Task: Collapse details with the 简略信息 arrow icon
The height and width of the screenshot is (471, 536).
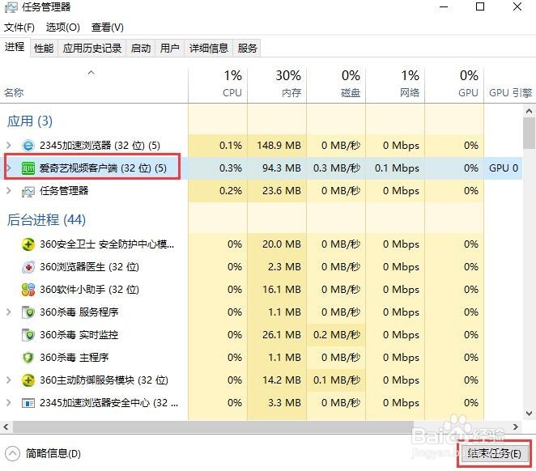Action: 13,454
